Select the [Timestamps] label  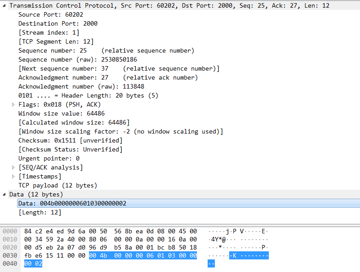coord(40,176)
